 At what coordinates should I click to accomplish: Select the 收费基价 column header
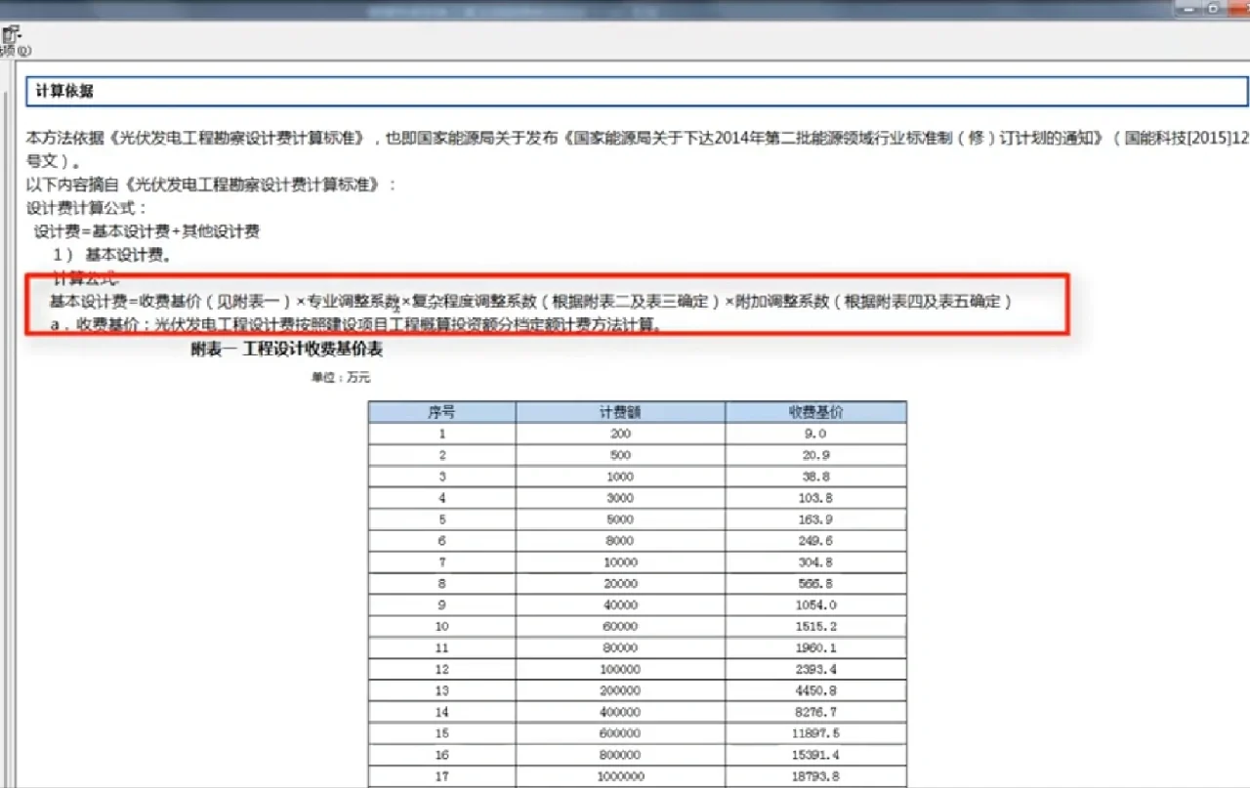[814, 411]
